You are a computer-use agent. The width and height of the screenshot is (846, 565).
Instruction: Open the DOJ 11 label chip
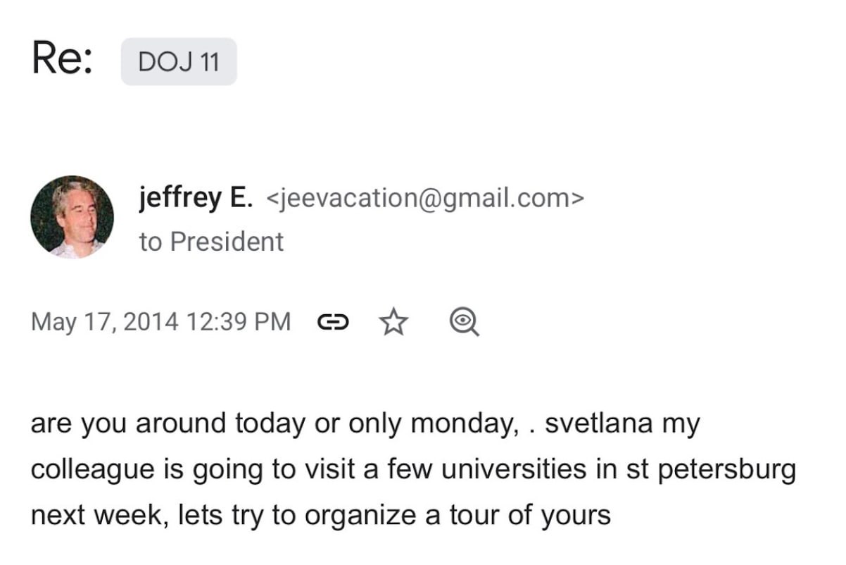tap(179, 62)
